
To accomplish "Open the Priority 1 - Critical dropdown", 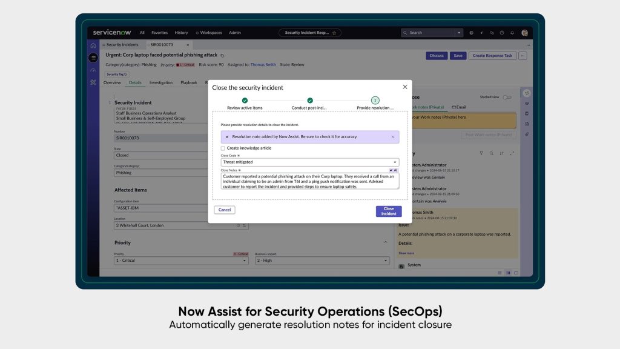I will [x=181, y=261].
